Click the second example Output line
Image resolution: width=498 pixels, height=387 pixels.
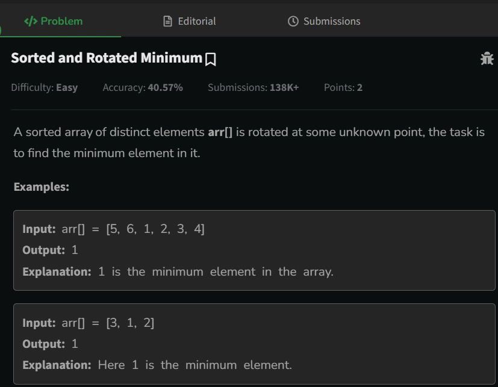tap(50, 344)
